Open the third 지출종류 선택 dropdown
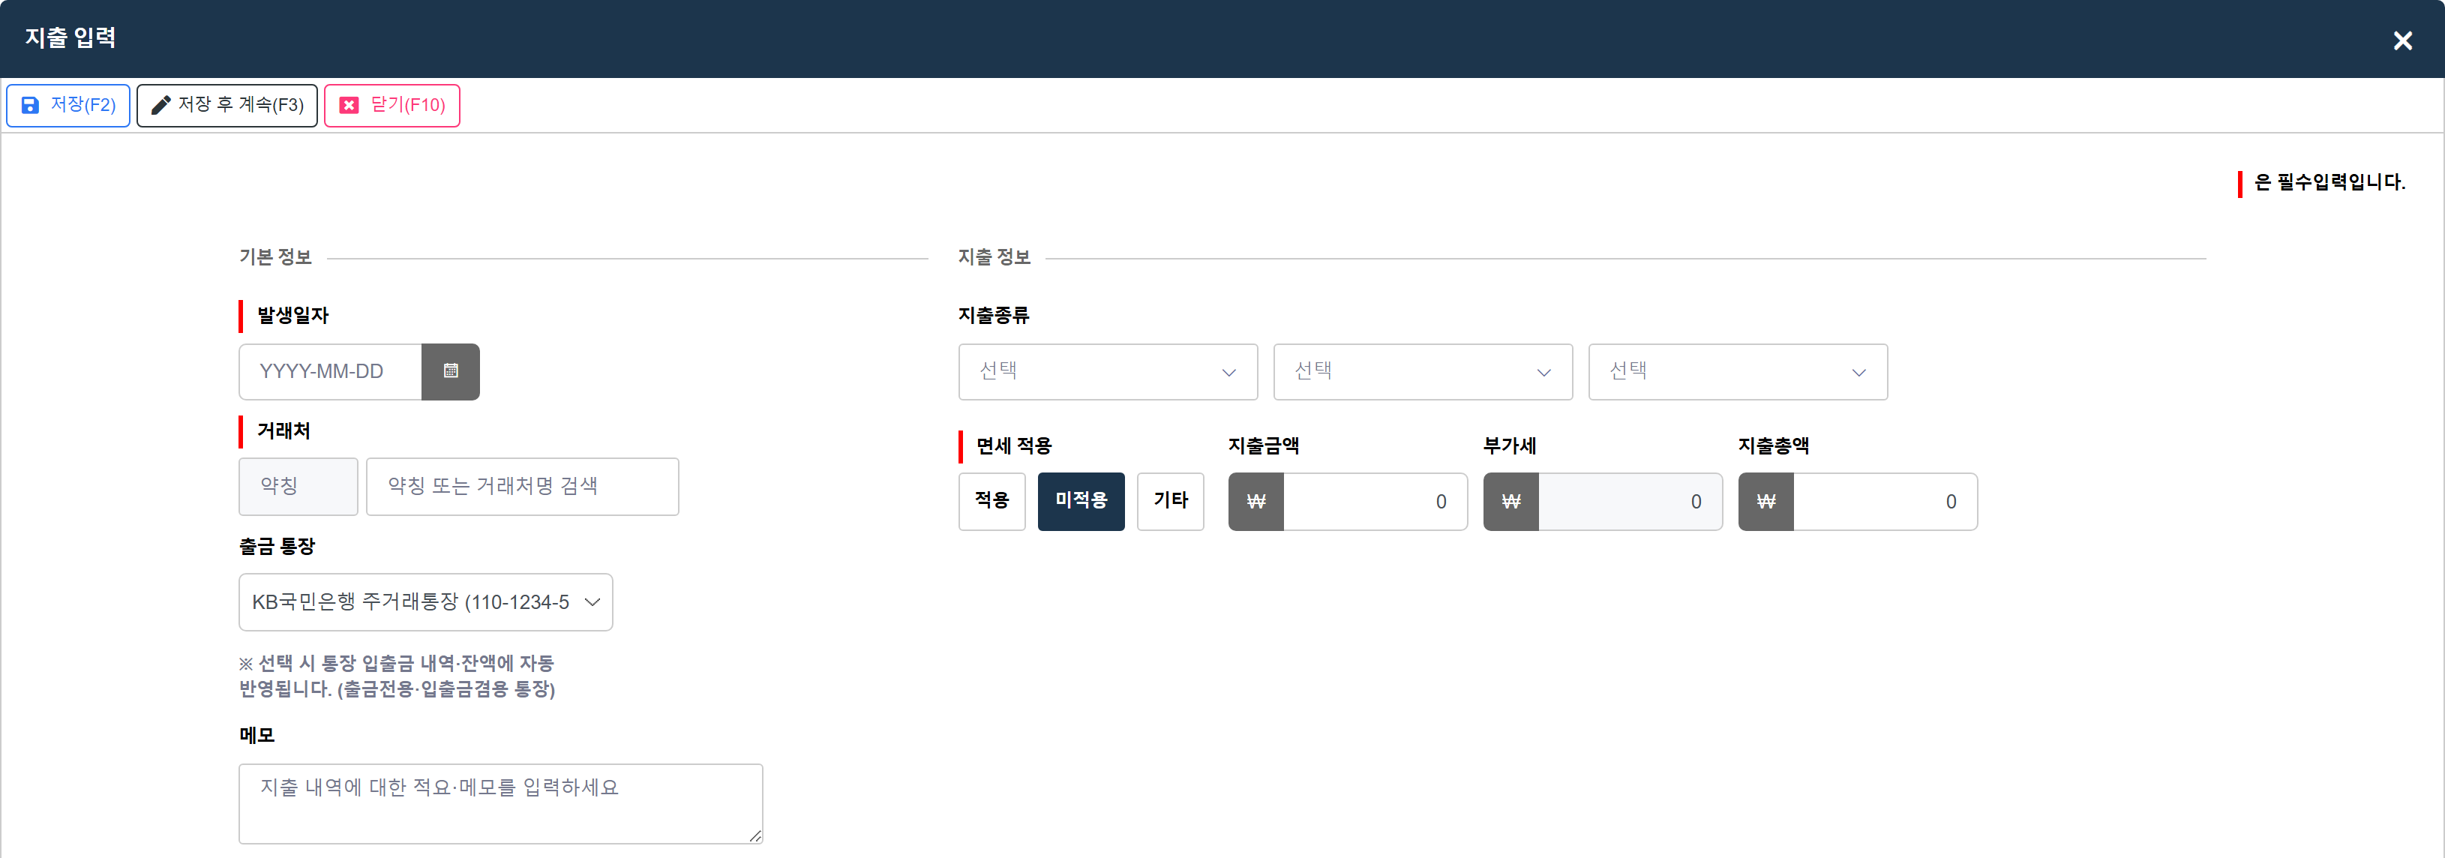 click(1738, 371)
